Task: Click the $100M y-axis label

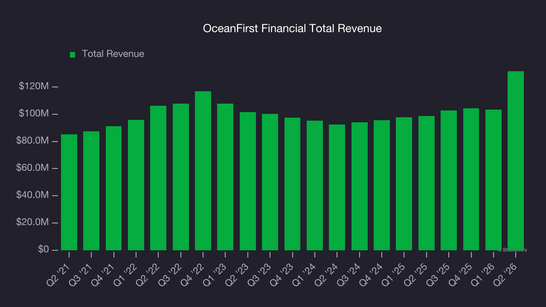Action: coord(34,114)
